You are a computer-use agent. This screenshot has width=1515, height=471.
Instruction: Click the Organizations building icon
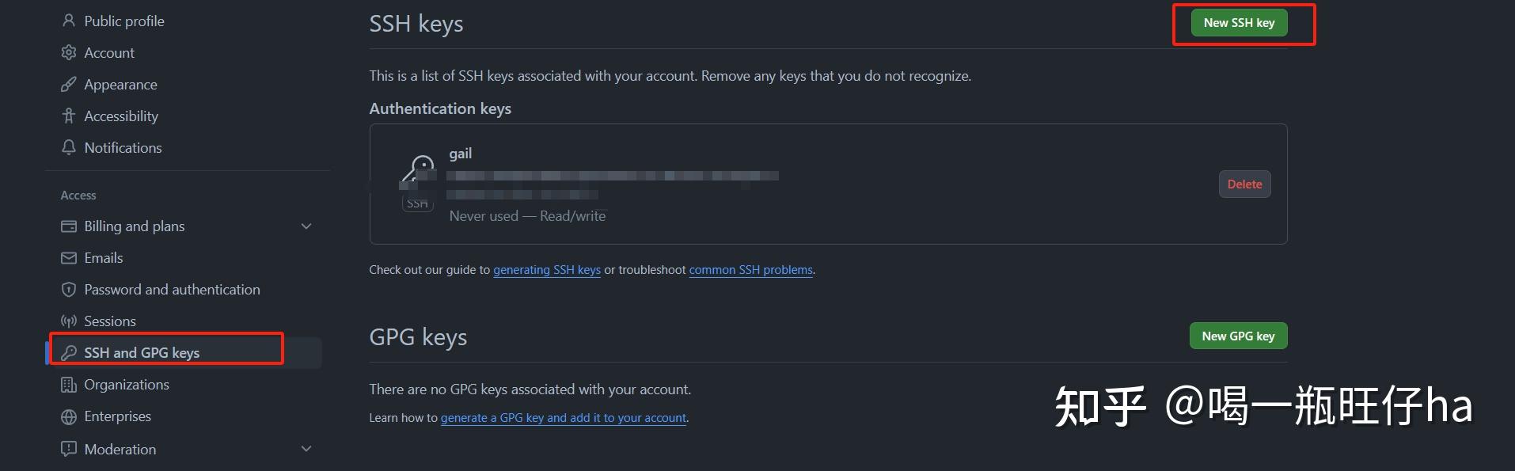[x=69, y=385]
